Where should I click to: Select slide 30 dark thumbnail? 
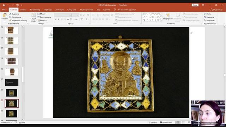[12, 82]
